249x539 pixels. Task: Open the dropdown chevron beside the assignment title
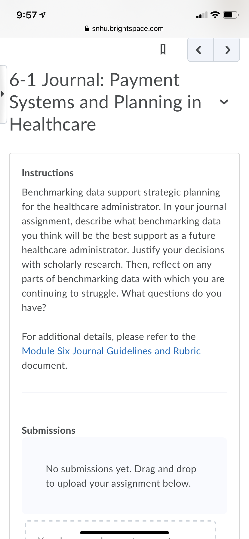(224, 102)
